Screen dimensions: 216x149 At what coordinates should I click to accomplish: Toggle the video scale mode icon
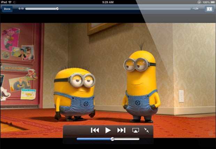pyautogui.click(x=209, y=9)
